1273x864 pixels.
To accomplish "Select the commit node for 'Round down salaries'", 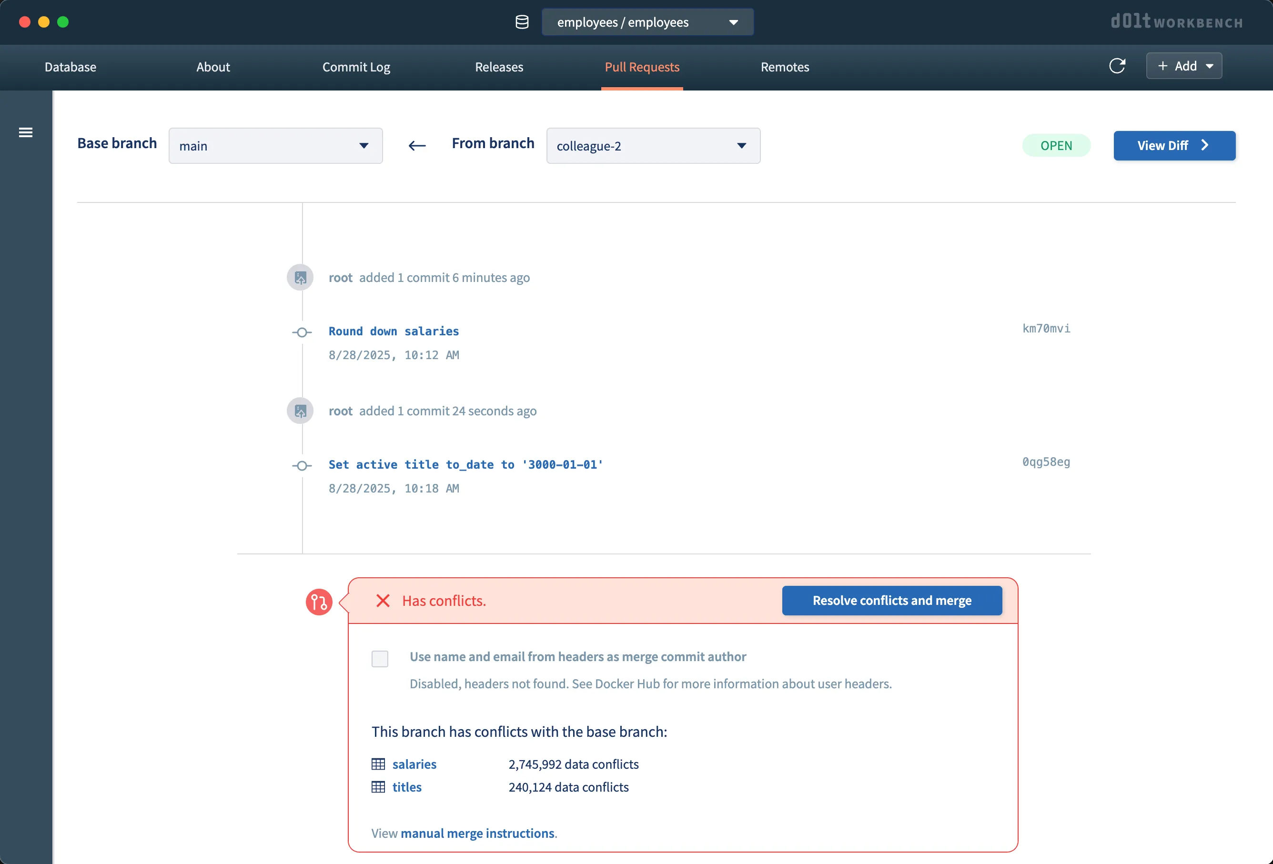I will pyautogui.click(x=301, y=332).
